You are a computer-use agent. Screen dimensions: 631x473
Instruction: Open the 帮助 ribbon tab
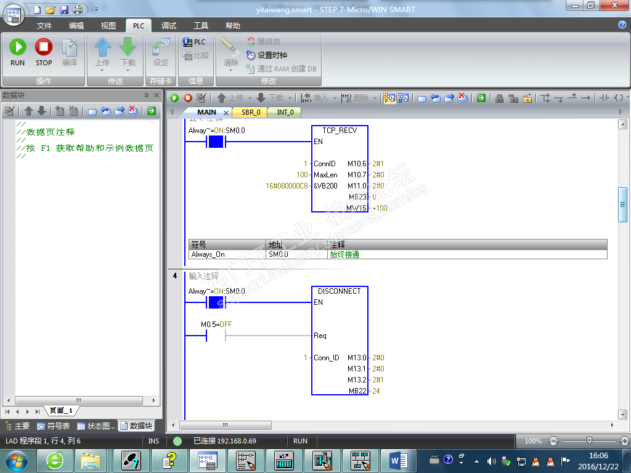point(232,26)
